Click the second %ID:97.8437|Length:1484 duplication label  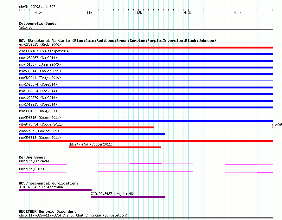pyautogui.click(x=113, y=194)
